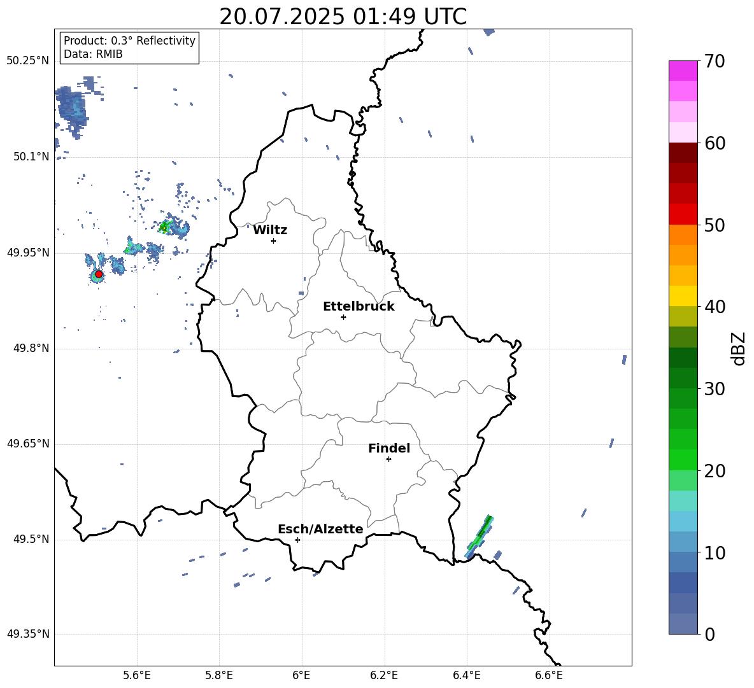Click the dBZ colorbar axis label
The width and height of the screenshot is (754, 688).
pyautogui.click(x=739, y=349)
